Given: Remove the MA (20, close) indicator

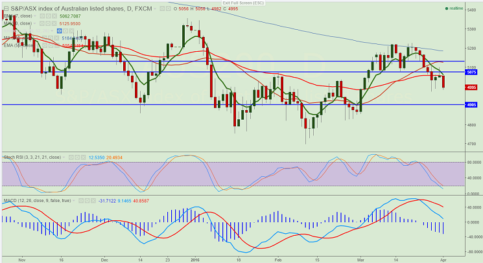Looking at the screenshot, I should (54, 23).
